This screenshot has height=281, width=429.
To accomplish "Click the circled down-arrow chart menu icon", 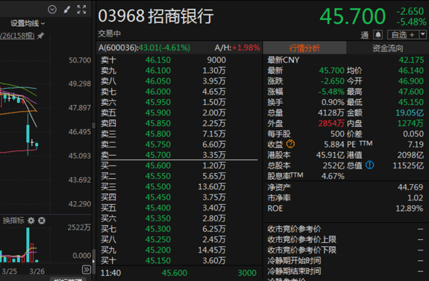I will point(52,10).
